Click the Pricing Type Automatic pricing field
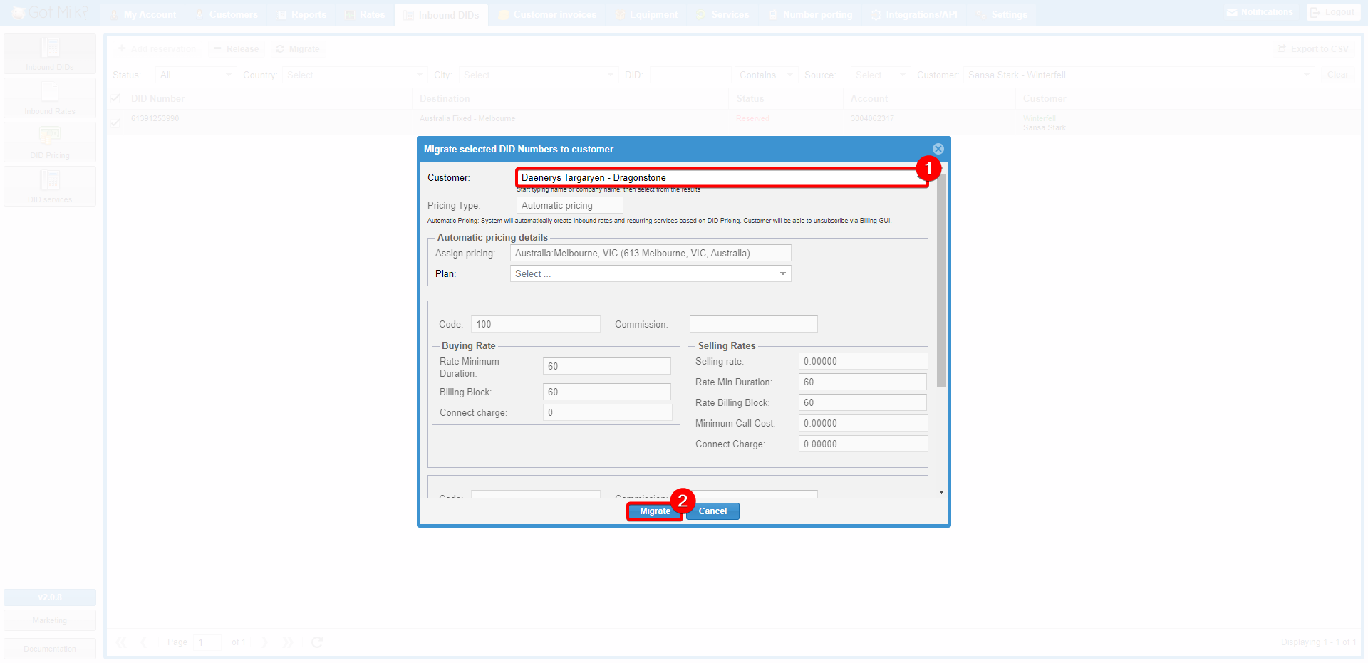1368x663 pixels. [x=569, y=205]
